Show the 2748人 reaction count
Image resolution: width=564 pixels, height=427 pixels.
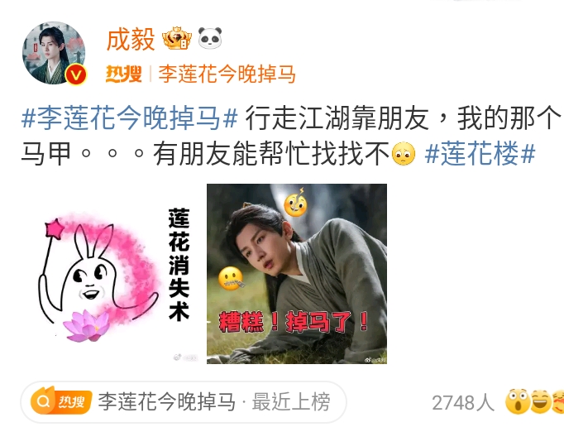click(463, 402)
